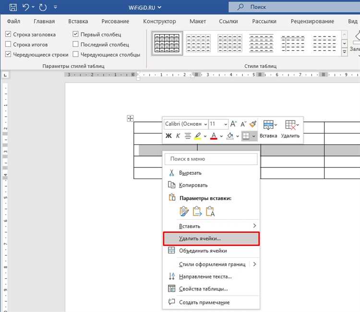Decrease font size in mini toolbar
360x312 pixels.
tap(243, 124)
